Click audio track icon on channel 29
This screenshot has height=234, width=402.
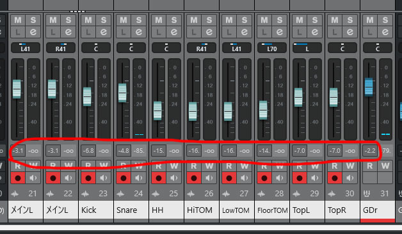[x=296, y=194]
